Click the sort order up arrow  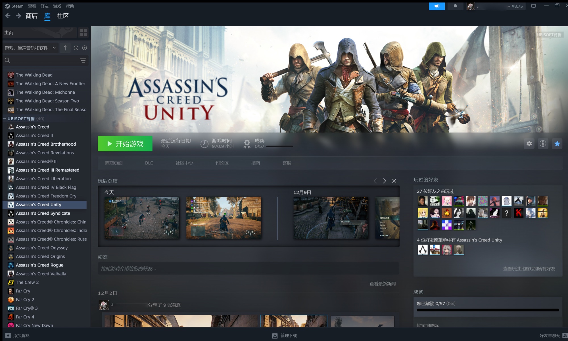pyautogui.click(x=65, y=48)
